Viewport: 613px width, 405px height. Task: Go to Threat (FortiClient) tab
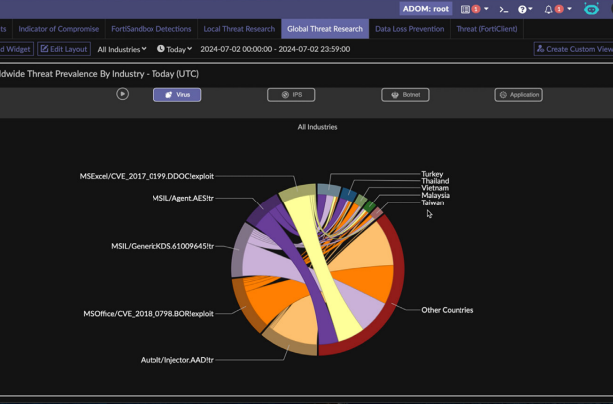pyautogui.click(x=486, y=29)
